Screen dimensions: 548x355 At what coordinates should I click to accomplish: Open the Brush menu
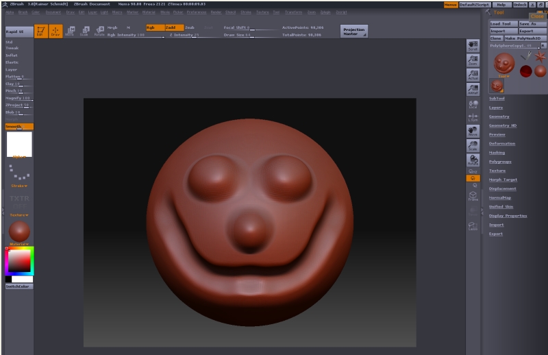pos(23,12)
